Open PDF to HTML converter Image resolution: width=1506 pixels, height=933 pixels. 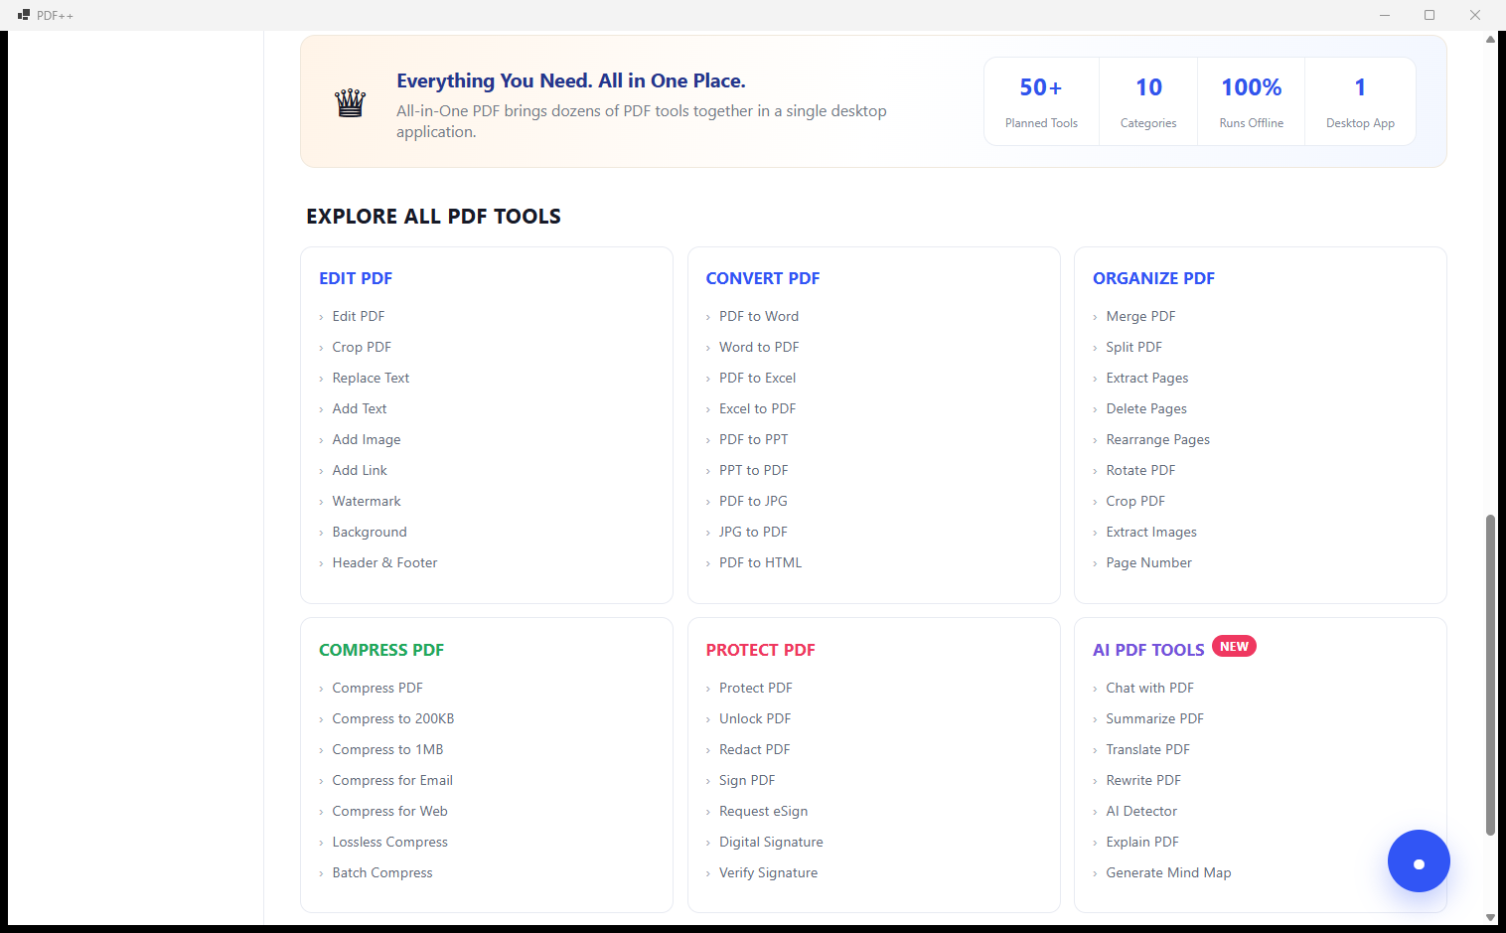tap(760, 562)
